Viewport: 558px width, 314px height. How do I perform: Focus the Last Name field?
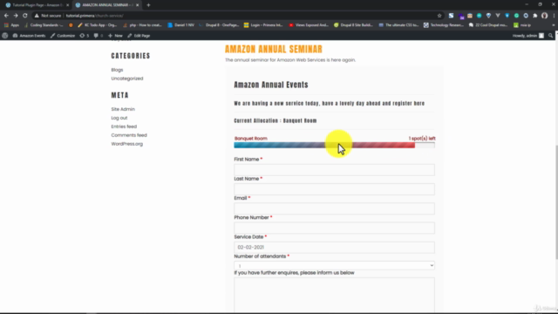[x=334, y=189]
